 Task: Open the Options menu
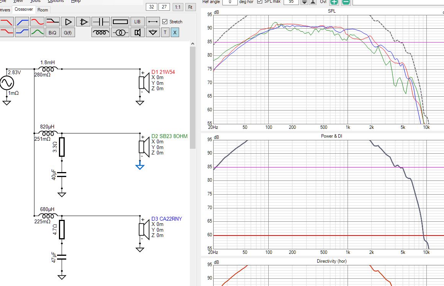point(56,1)
